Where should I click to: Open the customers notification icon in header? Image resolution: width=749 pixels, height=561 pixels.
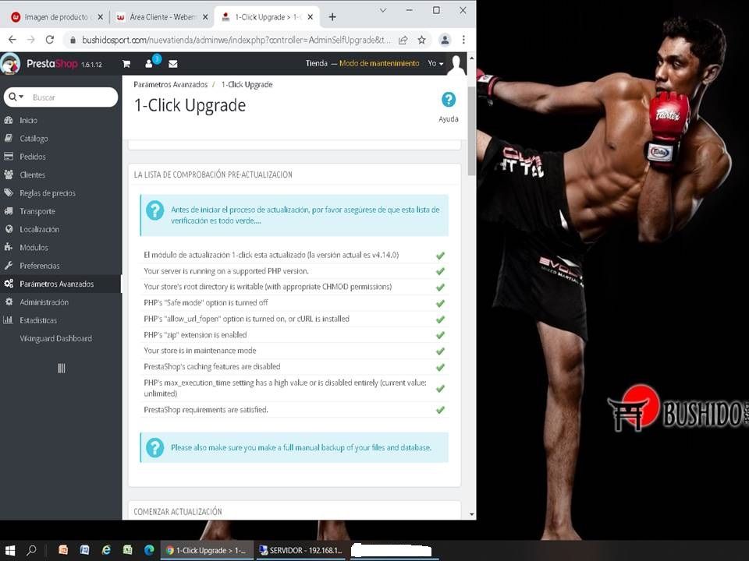pyautogui.click(x=149, y=63)
